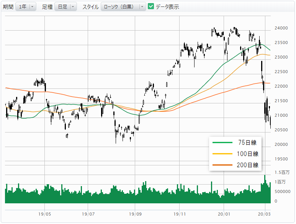The width and height of the screenshot is (296, 224).
Task: Click the 21000 price axis label
Action: pyautogui.click(x=281, y=115)
